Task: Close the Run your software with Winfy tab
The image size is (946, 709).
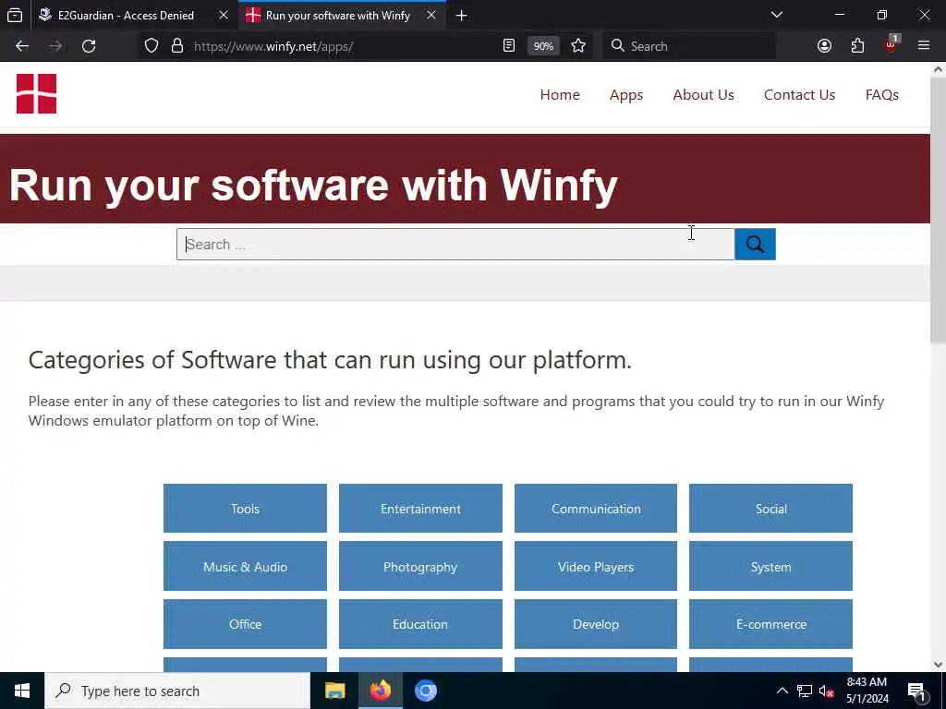Action: [431, 16]
